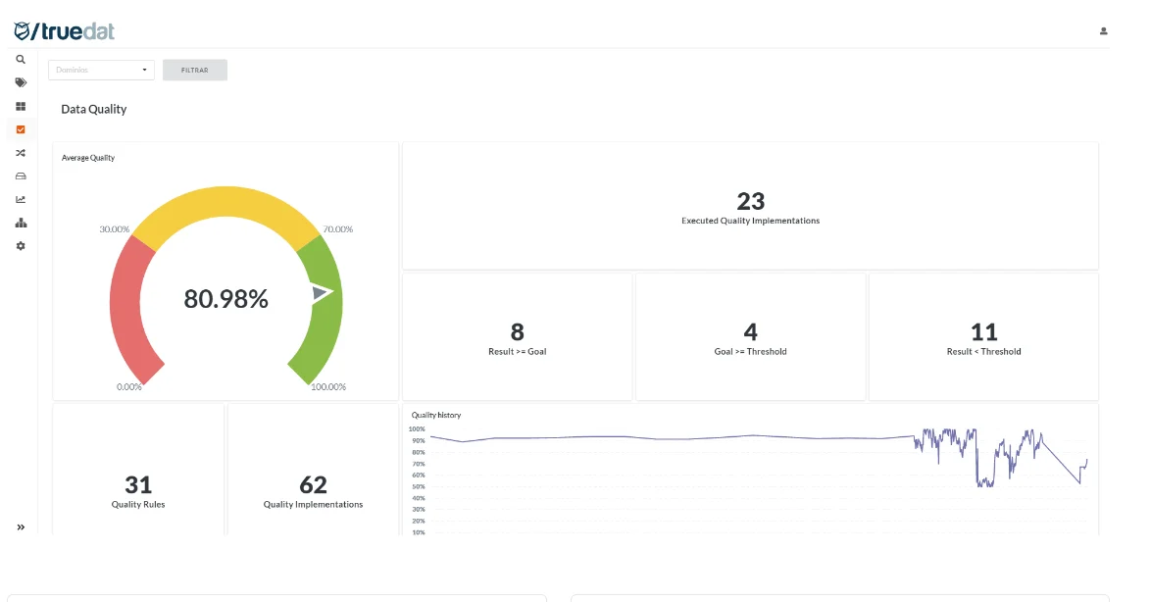Click the red segment of the gauge
1151x602 pixels.
point(126,308)
